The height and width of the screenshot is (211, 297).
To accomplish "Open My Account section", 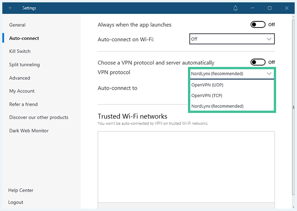I will point(22,91).
